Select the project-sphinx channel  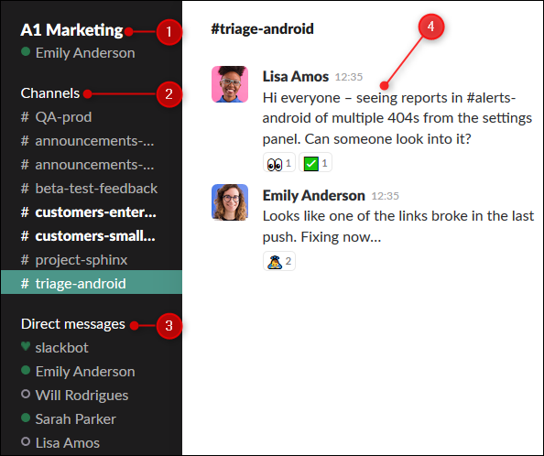pyautogui.click(x=92, y=260)
